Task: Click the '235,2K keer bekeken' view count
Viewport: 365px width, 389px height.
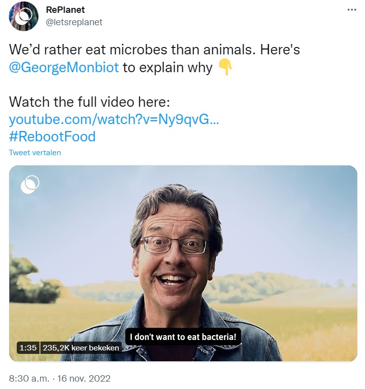Action: click(x=80, y=347)
